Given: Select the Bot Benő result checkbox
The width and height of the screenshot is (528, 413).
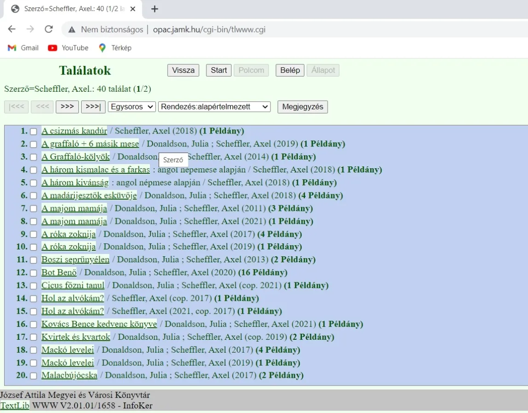Looking at the screenshot, I should [33, 273].
